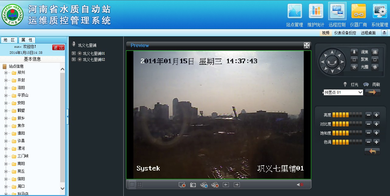Expand the 平顶山 tree node
The image size is (390, 196).
6,95
